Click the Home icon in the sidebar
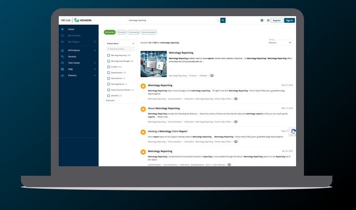This screenshot has height=210, width=356. tap(62, 29)
